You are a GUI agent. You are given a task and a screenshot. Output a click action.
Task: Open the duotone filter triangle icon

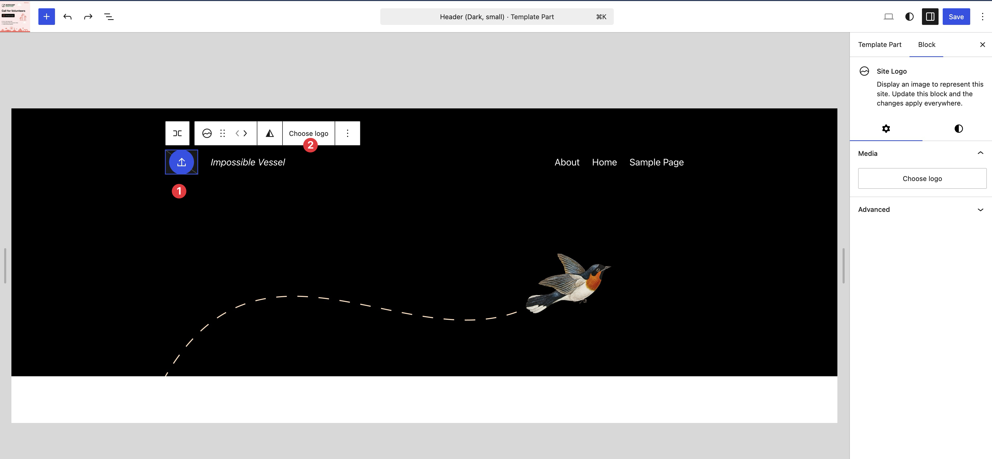click(270, 133)
